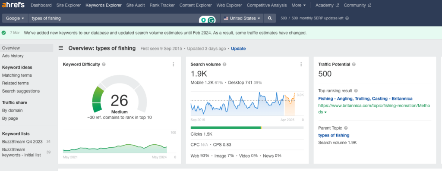Click the Ahrefs logo
The height and width of the screenshot is (171, 442).
coord(13,5)
